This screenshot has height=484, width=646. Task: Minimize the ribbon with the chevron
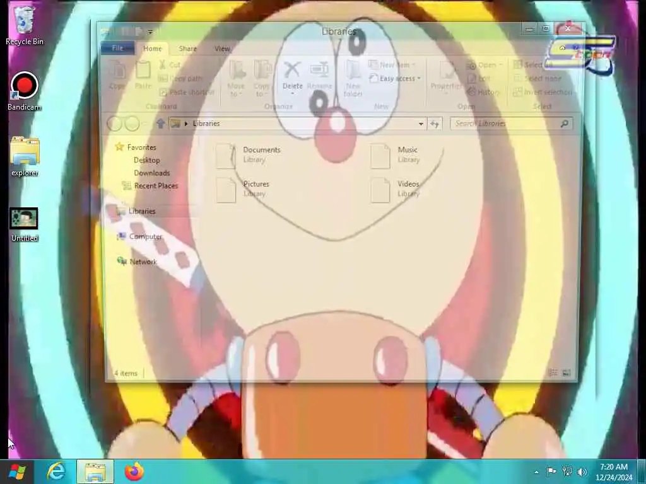562,48
